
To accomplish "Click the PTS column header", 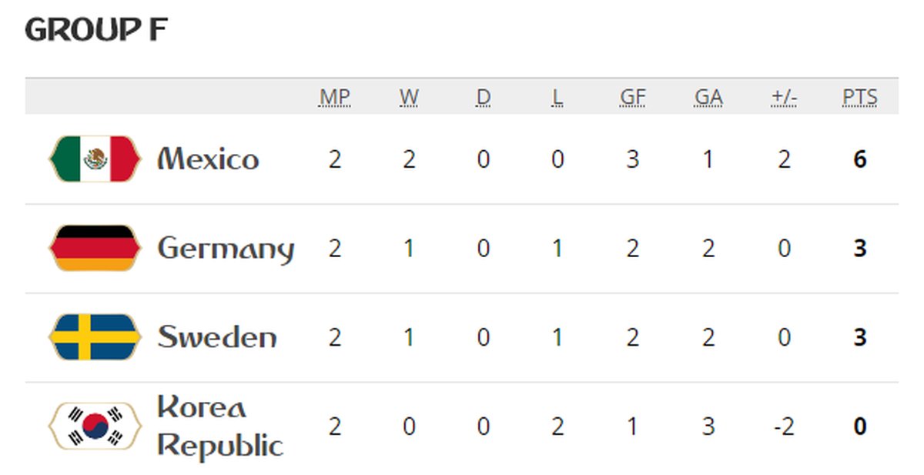I will tap(859, 98).
